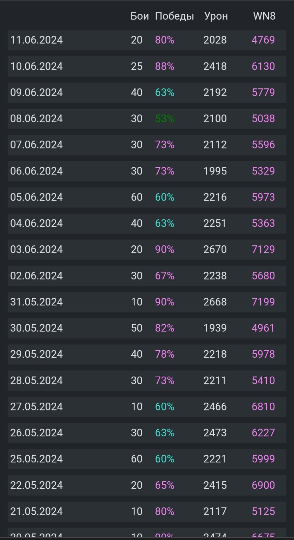Sort by the Победы column header
This screenshot has width=294, height=540.
pyautogui.click(x=174, y=16)
